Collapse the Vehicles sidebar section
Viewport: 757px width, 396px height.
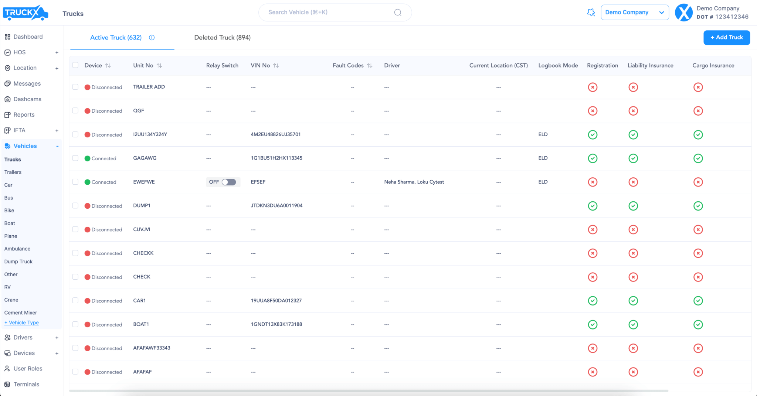tap(57, 146)
